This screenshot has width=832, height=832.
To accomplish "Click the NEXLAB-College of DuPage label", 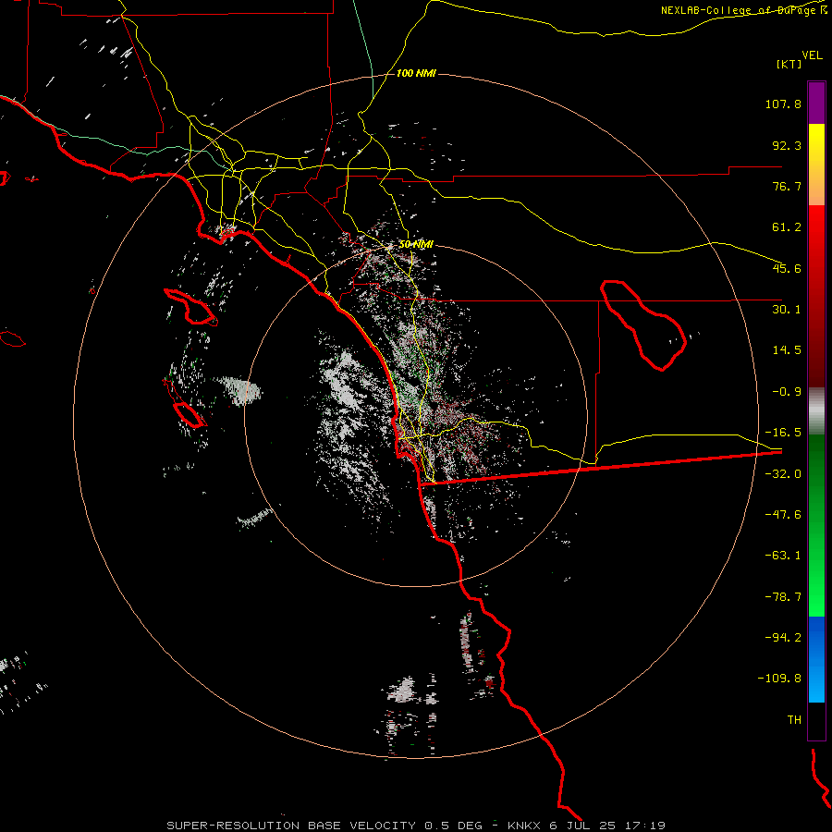I will (743, 10).
